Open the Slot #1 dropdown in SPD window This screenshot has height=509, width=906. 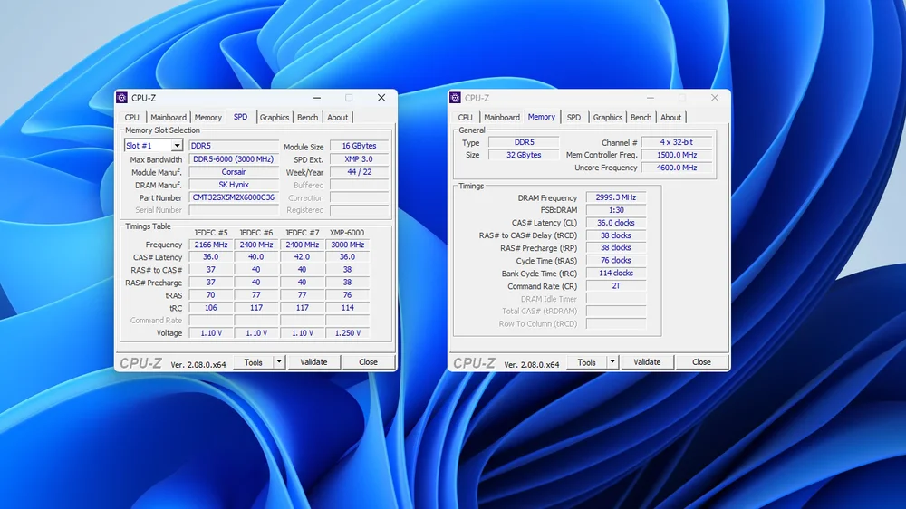coord(153,146)
